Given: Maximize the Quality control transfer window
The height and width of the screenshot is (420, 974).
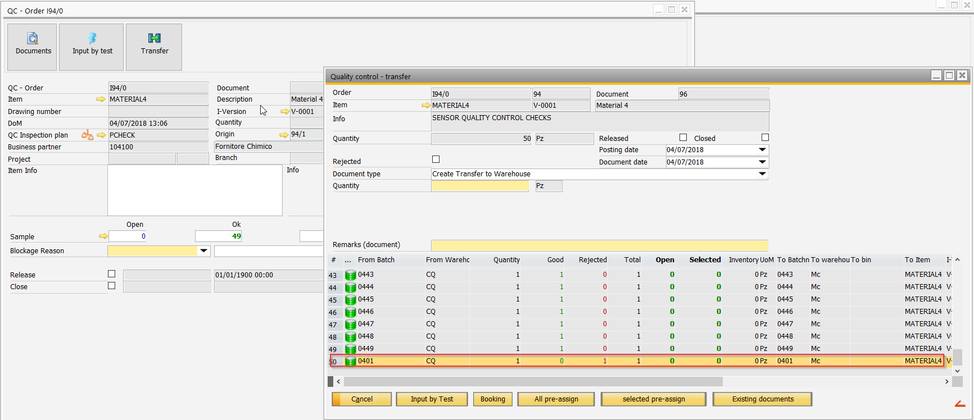Looking at the screenshot, I should 949,75.
